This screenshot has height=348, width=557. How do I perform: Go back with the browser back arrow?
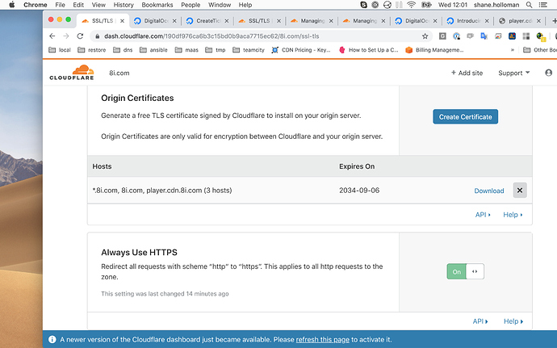[x=52, y=36]
